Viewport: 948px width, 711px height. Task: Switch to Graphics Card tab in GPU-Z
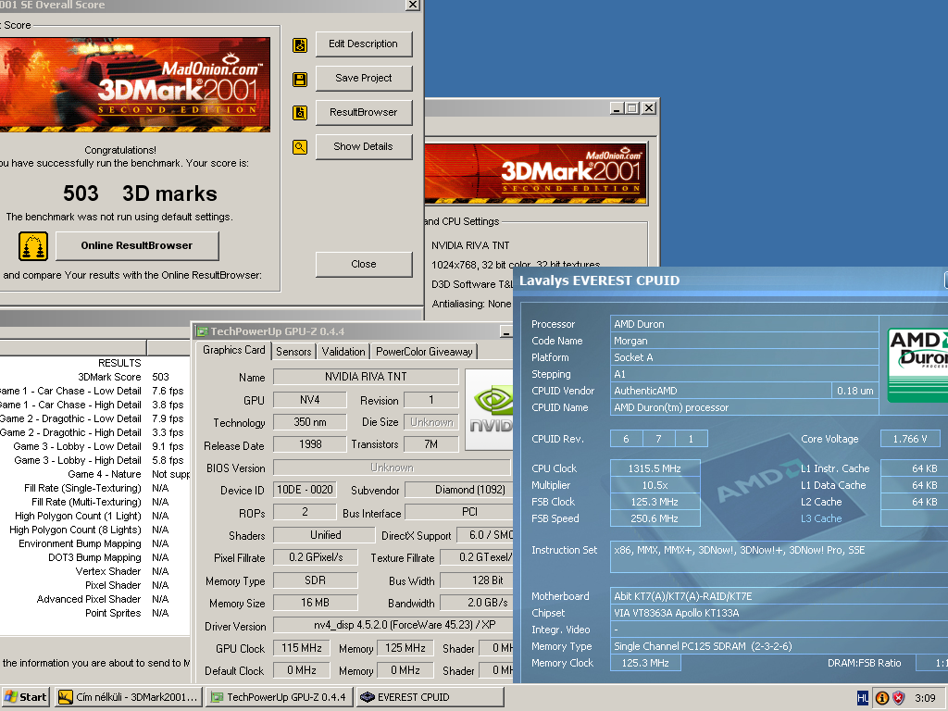point(233,350)
